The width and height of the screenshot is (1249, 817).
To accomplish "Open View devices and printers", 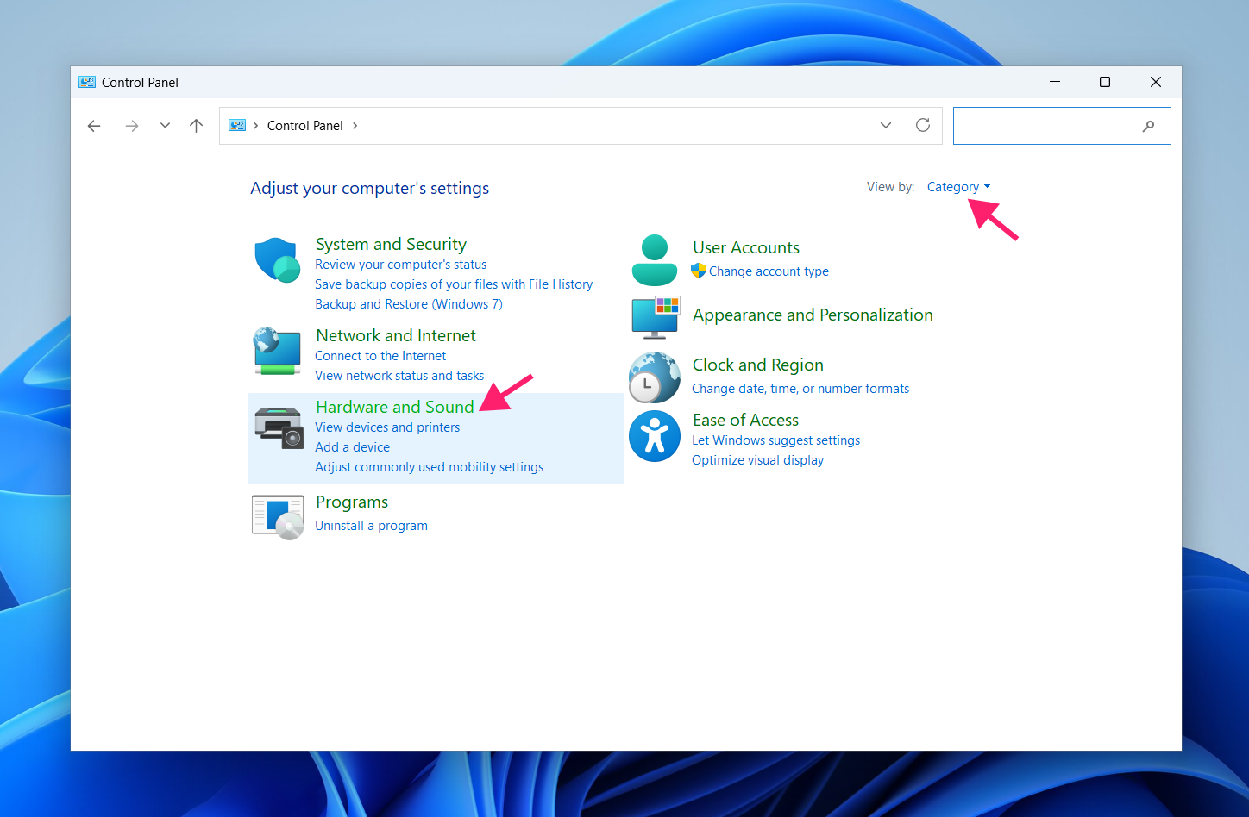I will coord(387,427).
